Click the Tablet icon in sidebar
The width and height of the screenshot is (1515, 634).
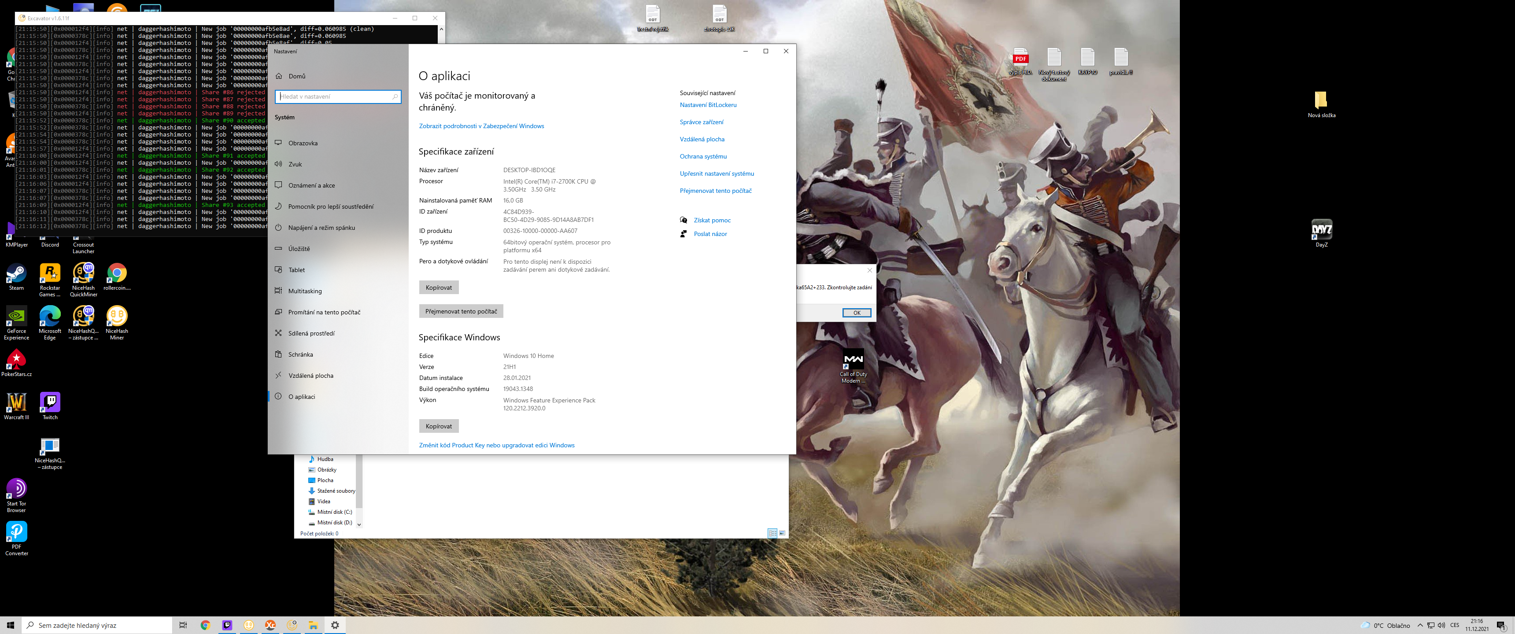279,270
